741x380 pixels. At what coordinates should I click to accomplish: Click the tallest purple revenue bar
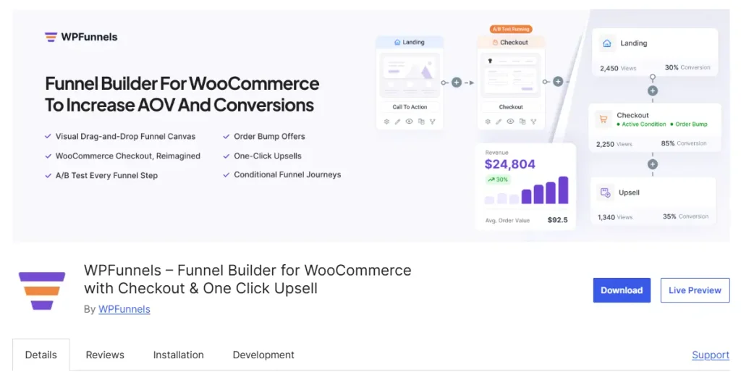coord(563,190)
